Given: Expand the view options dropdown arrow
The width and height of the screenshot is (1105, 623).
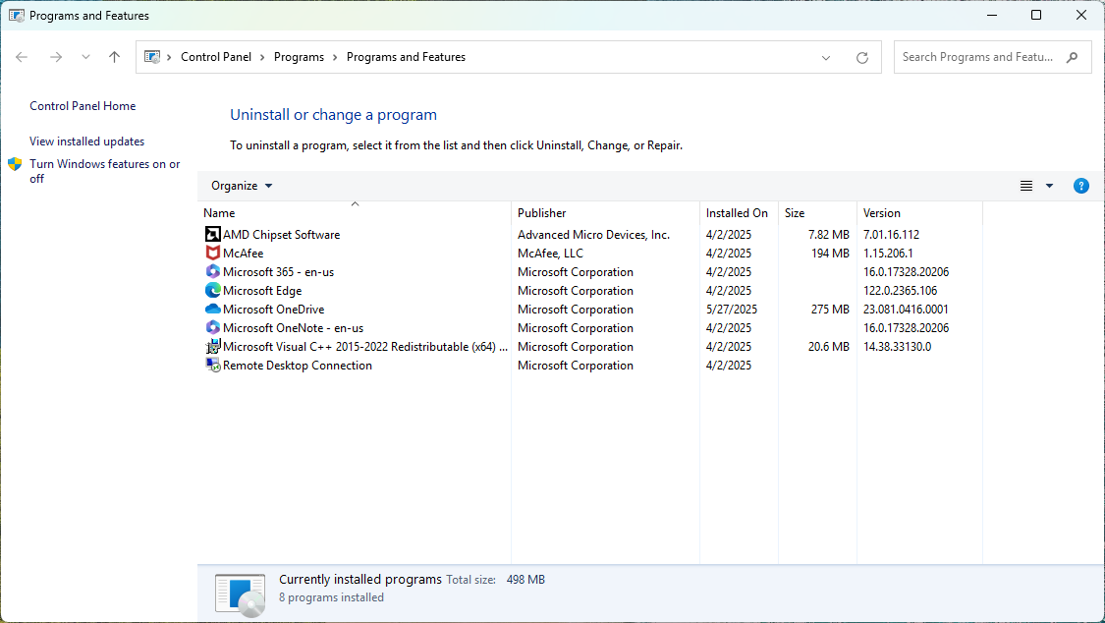Looking at the screenshot, I should click(1049, 186).
